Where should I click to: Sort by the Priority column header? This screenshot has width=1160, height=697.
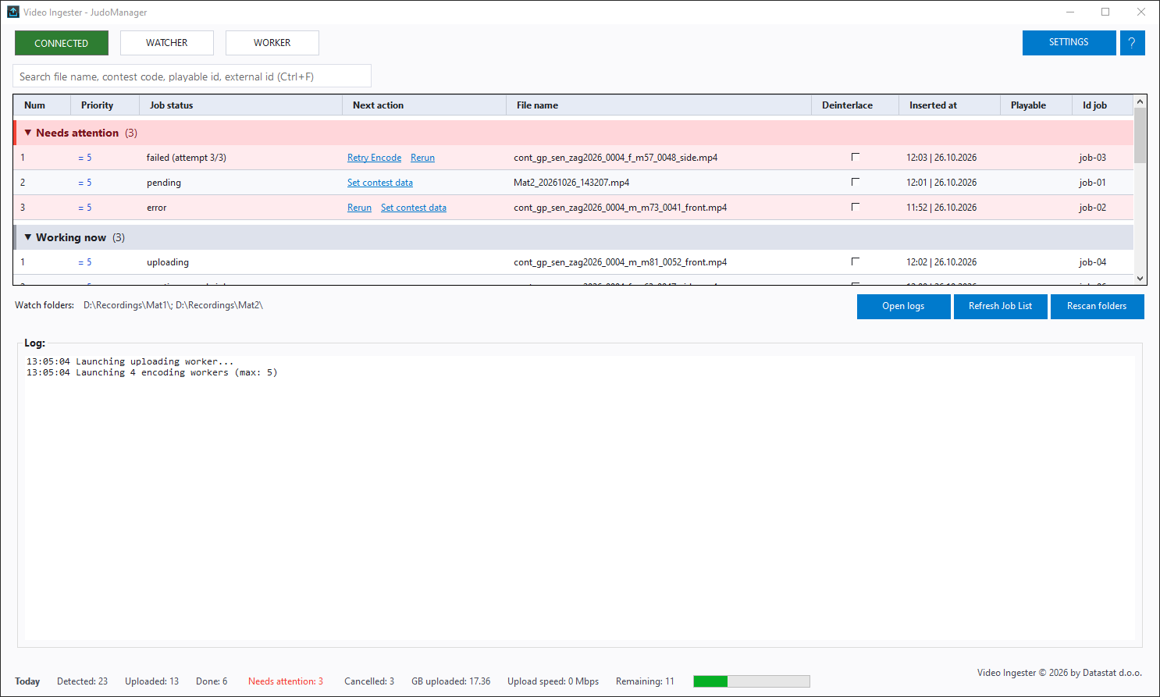tap(105, 105)
